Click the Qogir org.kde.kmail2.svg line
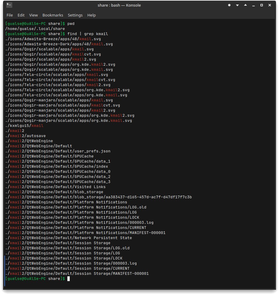279x294 pixels. (x=60, y=64)
